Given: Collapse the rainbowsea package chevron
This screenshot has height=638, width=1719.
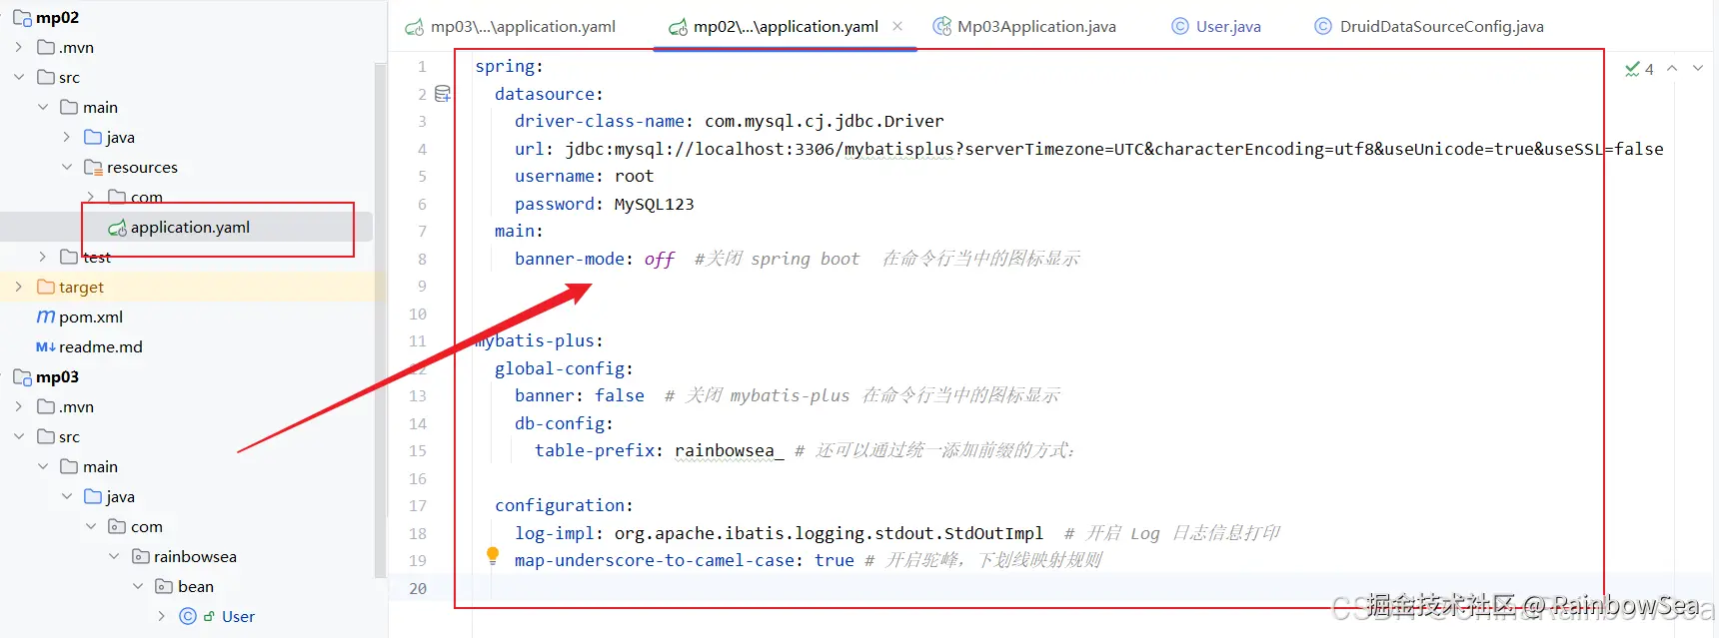Looking at the screenshot, I should (x=115, y=556).
